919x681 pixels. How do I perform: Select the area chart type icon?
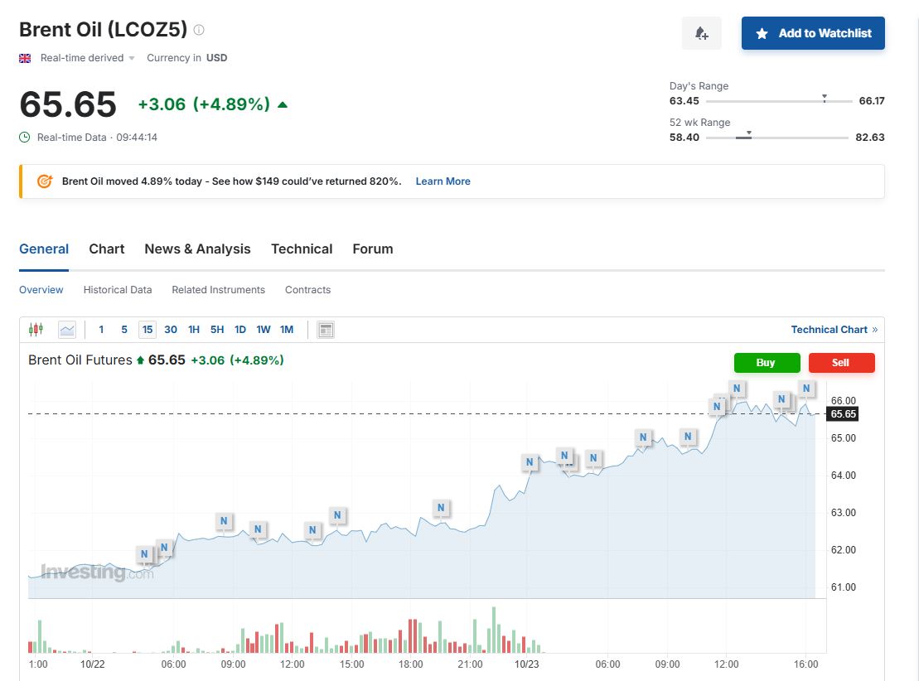(x=67, y=330)
